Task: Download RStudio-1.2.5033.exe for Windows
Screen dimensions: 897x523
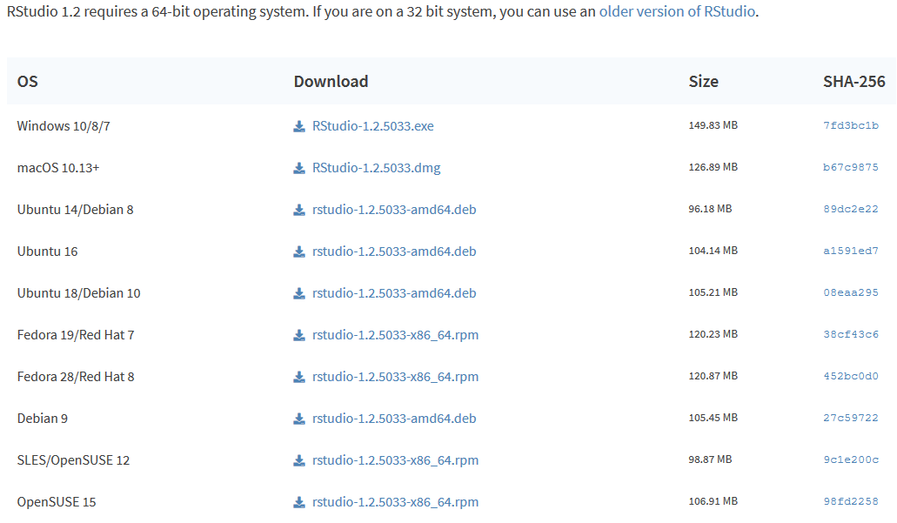Action: (x=372, y=126)
